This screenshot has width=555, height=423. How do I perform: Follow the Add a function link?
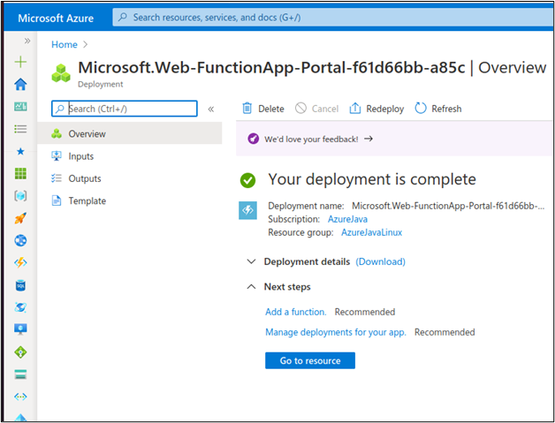(x=296, y=312)
